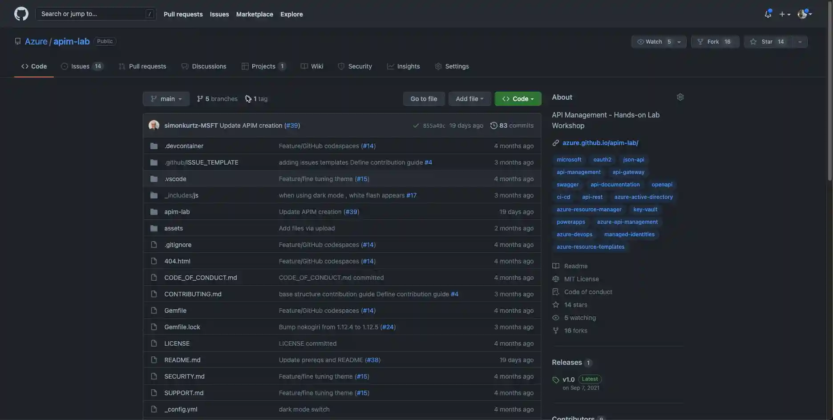Open the azure.github.io/apim-lab link icon
This screenshot has height=420, width=833.
(555, 142)
